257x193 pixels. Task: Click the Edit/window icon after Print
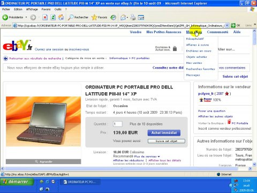[x=141, y=17]
